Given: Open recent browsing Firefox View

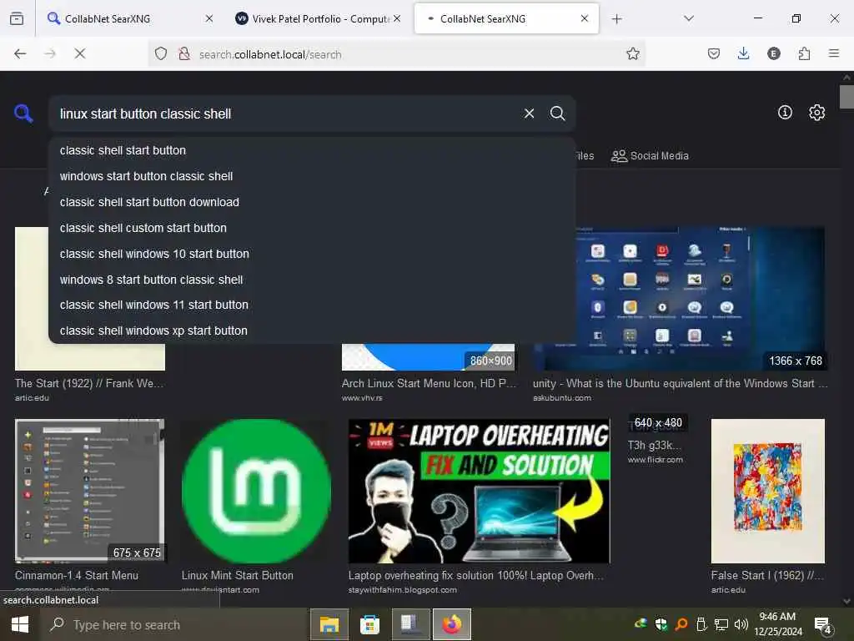Looking at the screenshot, I should (17, 18).
